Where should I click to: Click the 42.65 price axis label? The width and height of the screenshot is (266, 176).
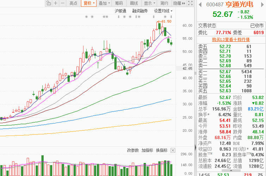pos(187,69)
